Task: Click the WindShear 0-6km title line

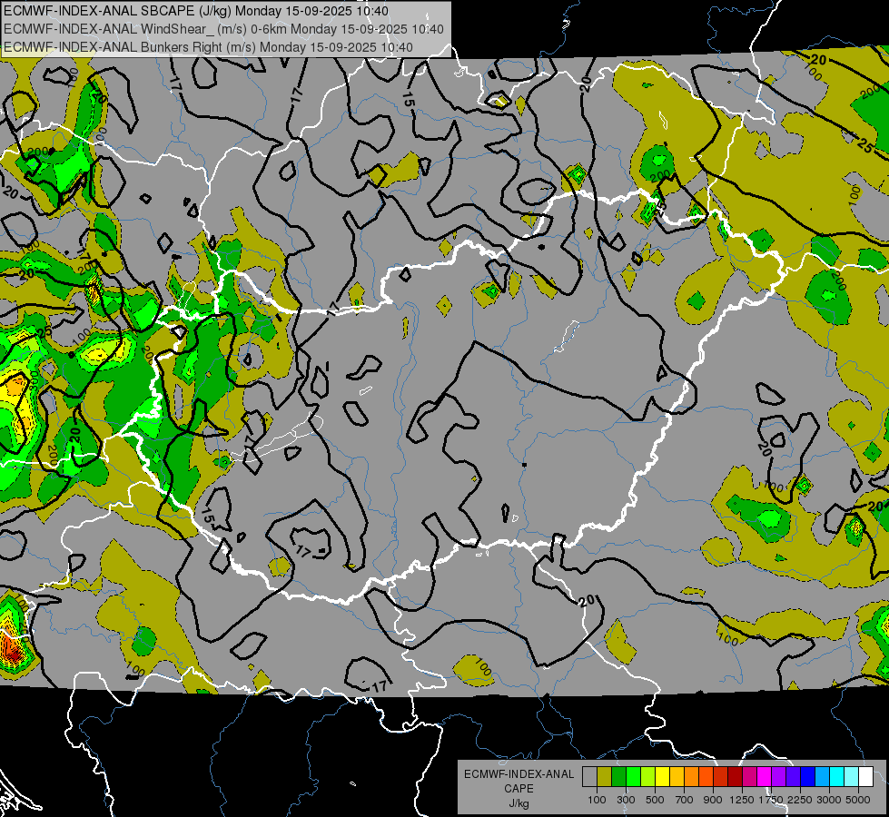Action: [x=223, y=29]
